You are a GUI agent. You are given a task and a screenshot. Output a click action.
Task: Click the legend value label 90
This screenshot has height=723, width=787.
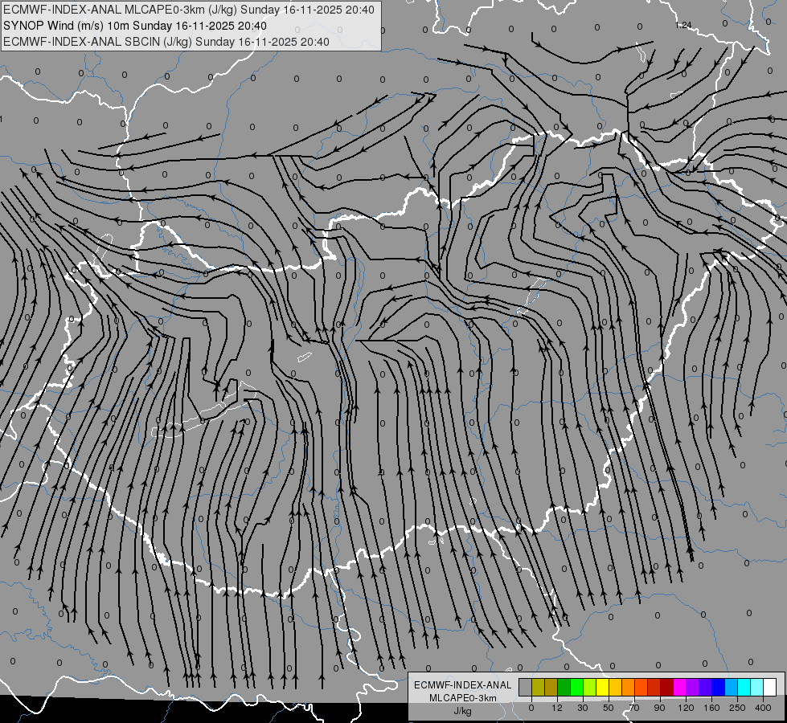tap(659, 708)
